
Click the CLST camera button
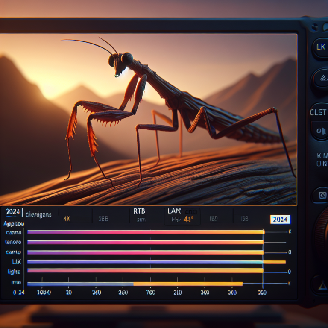click(x=319, y=112)
